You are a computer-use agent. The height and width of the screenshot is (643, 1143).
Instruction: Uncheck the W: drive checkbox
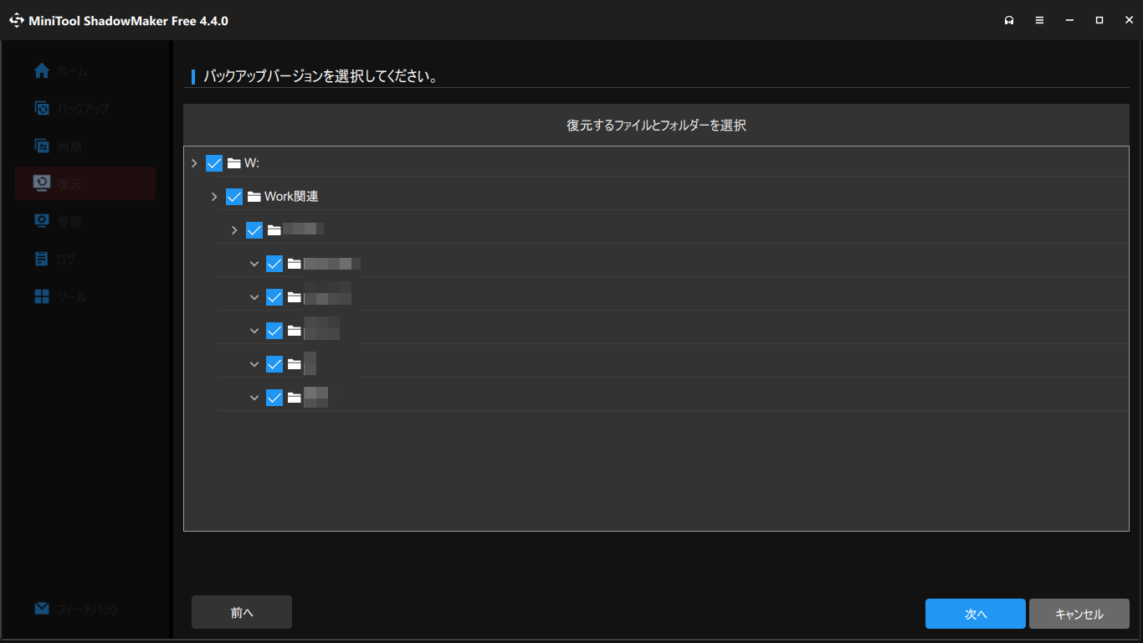point(214,163)
